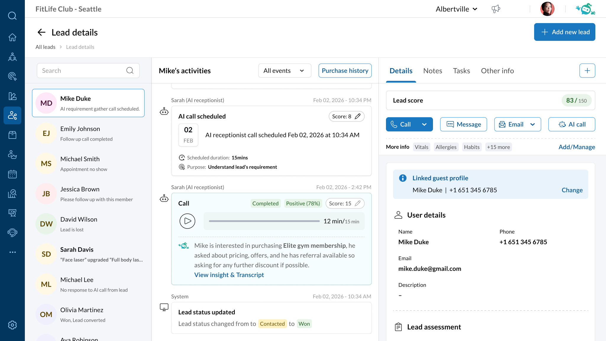Click the call recording progress bar
Image resolution: width=606 pixels, height=341 pixels.
point(264,221)
